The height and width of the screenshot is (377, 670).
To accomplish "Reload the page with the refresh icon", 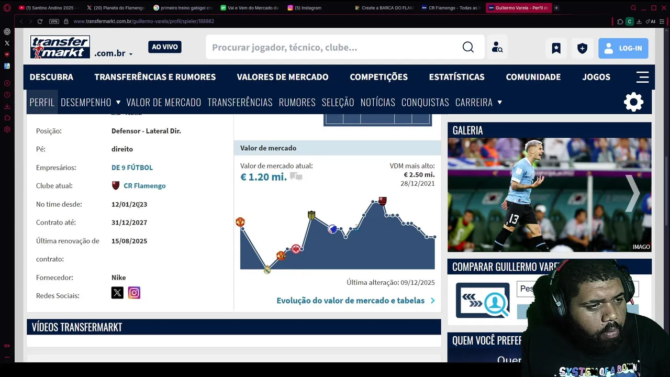I will point(40,21).
